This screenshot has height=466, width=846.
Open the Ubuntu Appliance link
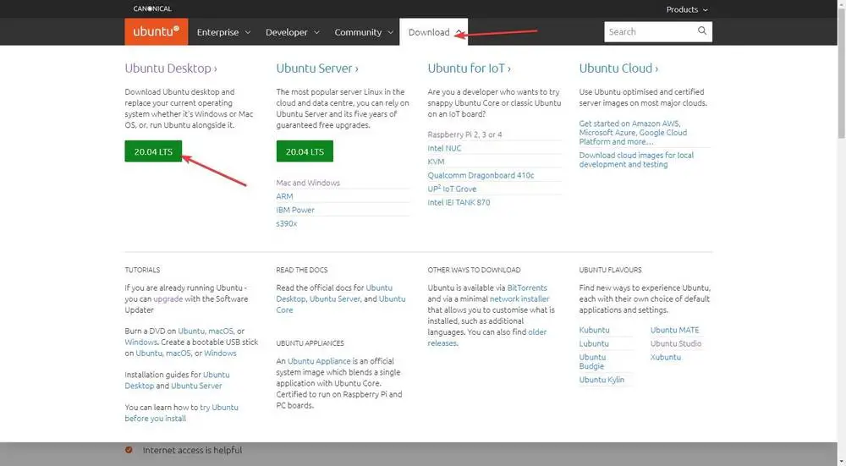pyautogui.click(x=319, y=361)
